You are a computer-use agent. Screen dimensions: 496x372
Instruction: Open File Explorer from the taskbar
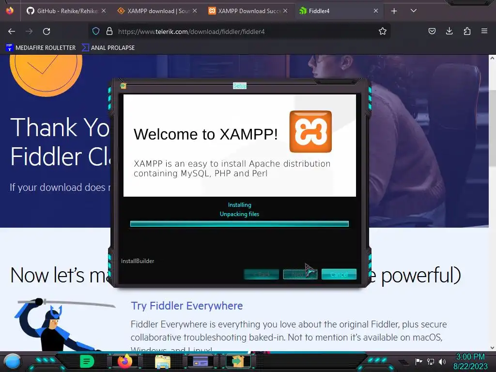163,361
